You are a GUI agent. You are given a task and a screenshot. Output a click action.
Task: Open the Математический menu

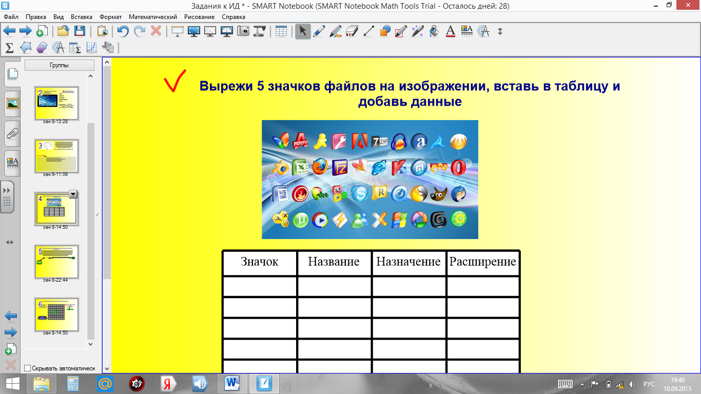point(153,17)
